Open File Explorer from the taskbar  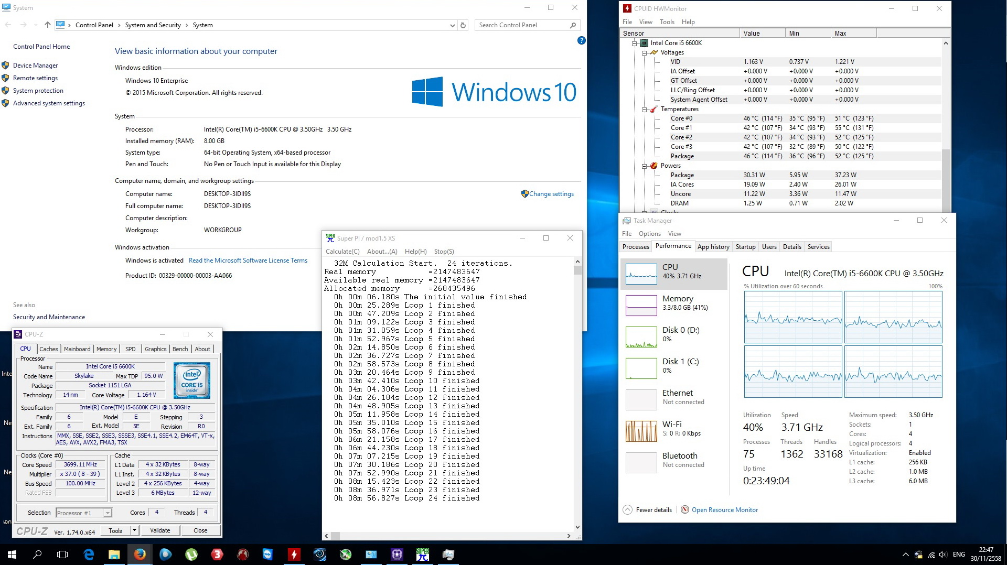coord(114,555)
